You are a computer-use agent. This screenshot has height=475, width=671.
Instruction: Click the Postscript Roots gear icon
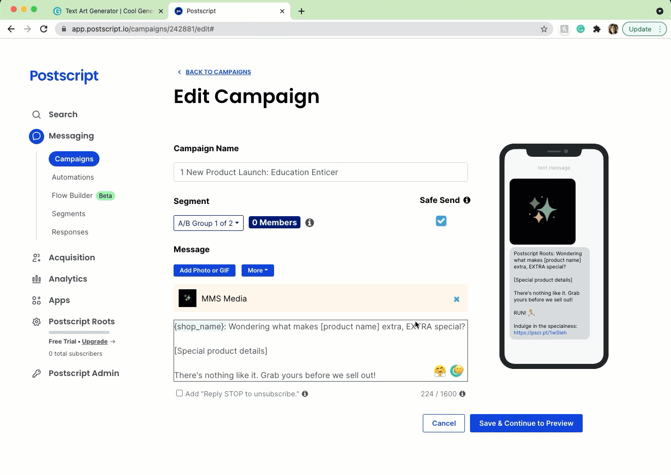click(x=37, y=322)
